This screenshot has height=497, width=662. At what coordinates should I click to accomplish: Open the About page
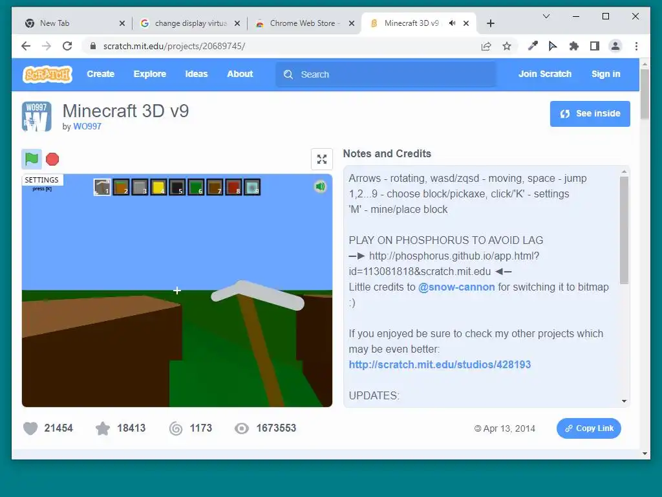click(240, 74)
